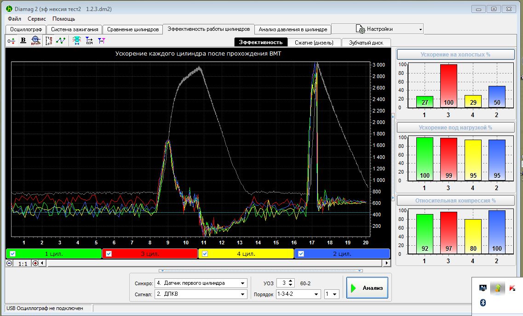Click the green points line graph icon
The height and width of the screenshot is (316, 523).
pos(61,40)
